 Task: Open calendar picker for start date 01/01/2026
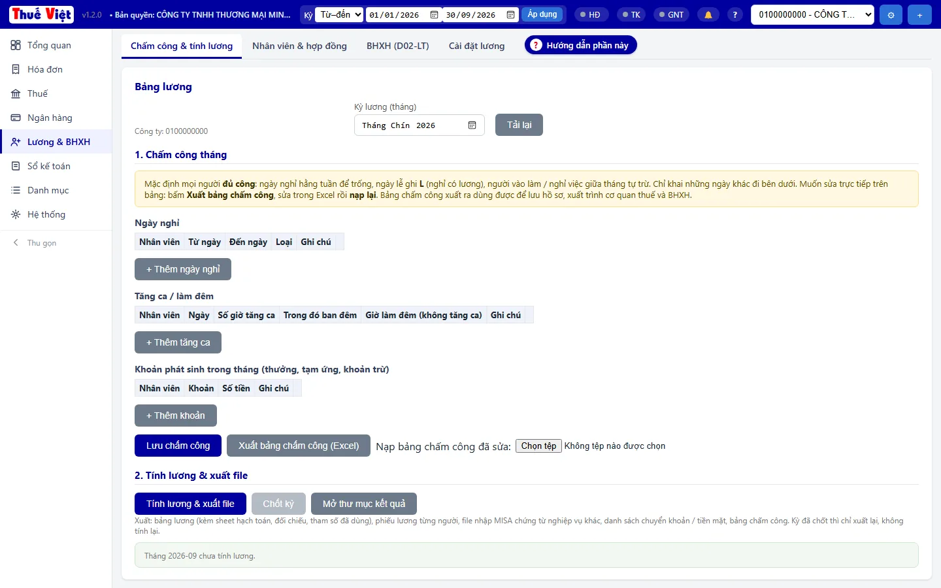coord(434,14)
